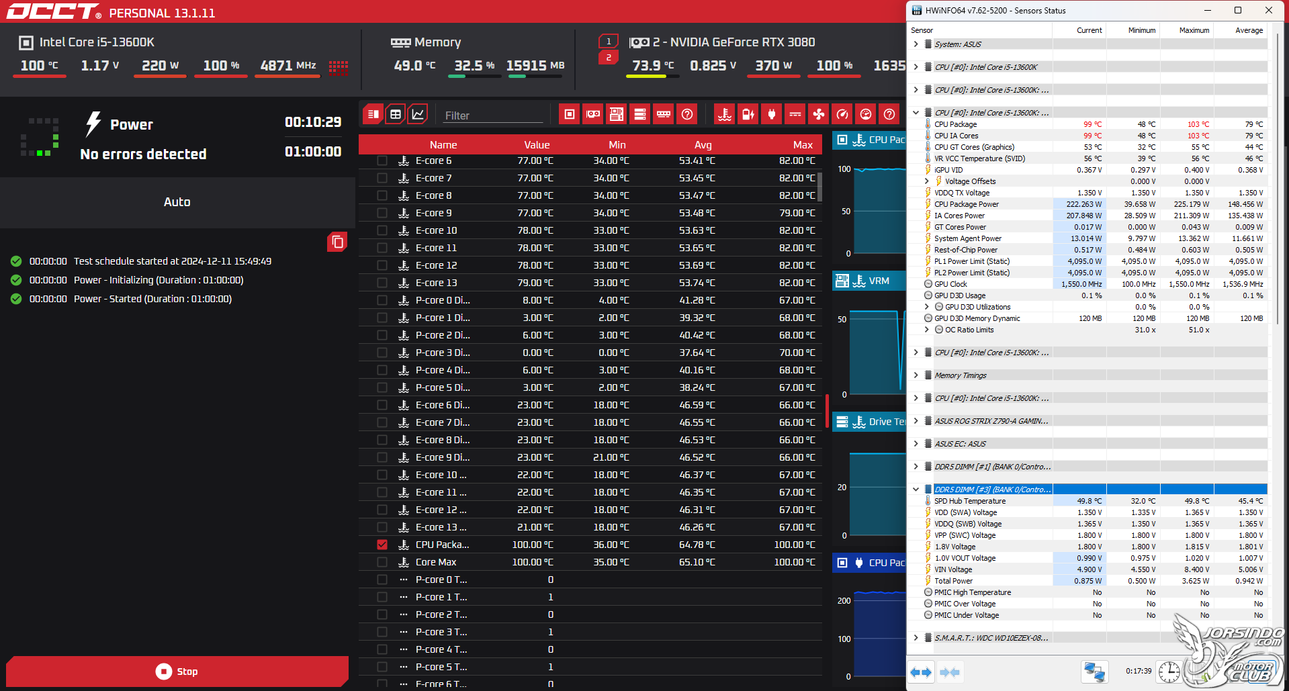Toggle the storage drive sensor filter icon
This screenshot has width=1289, height=691.
640,114
